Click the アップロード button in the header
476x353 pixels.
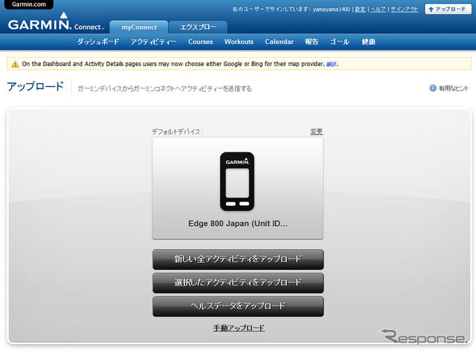pyautogui.click(x=448, y=9)
